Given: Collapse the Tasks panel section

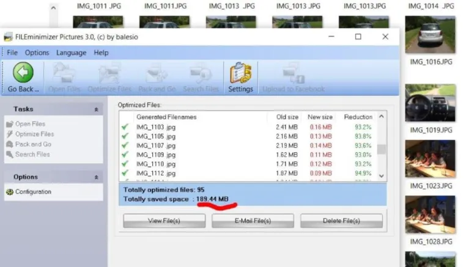Looking at the screenshot, I should tap(96, 109).
